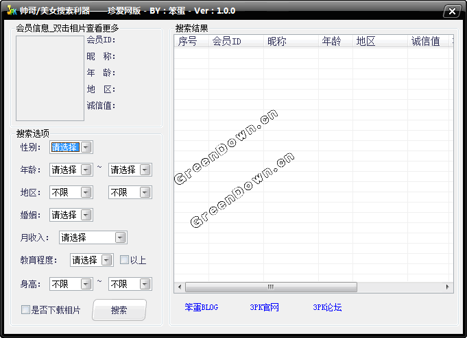The image size is (467, 338).
Task: Sort by the 诚信值 column header
Action: tap(428, 41)
